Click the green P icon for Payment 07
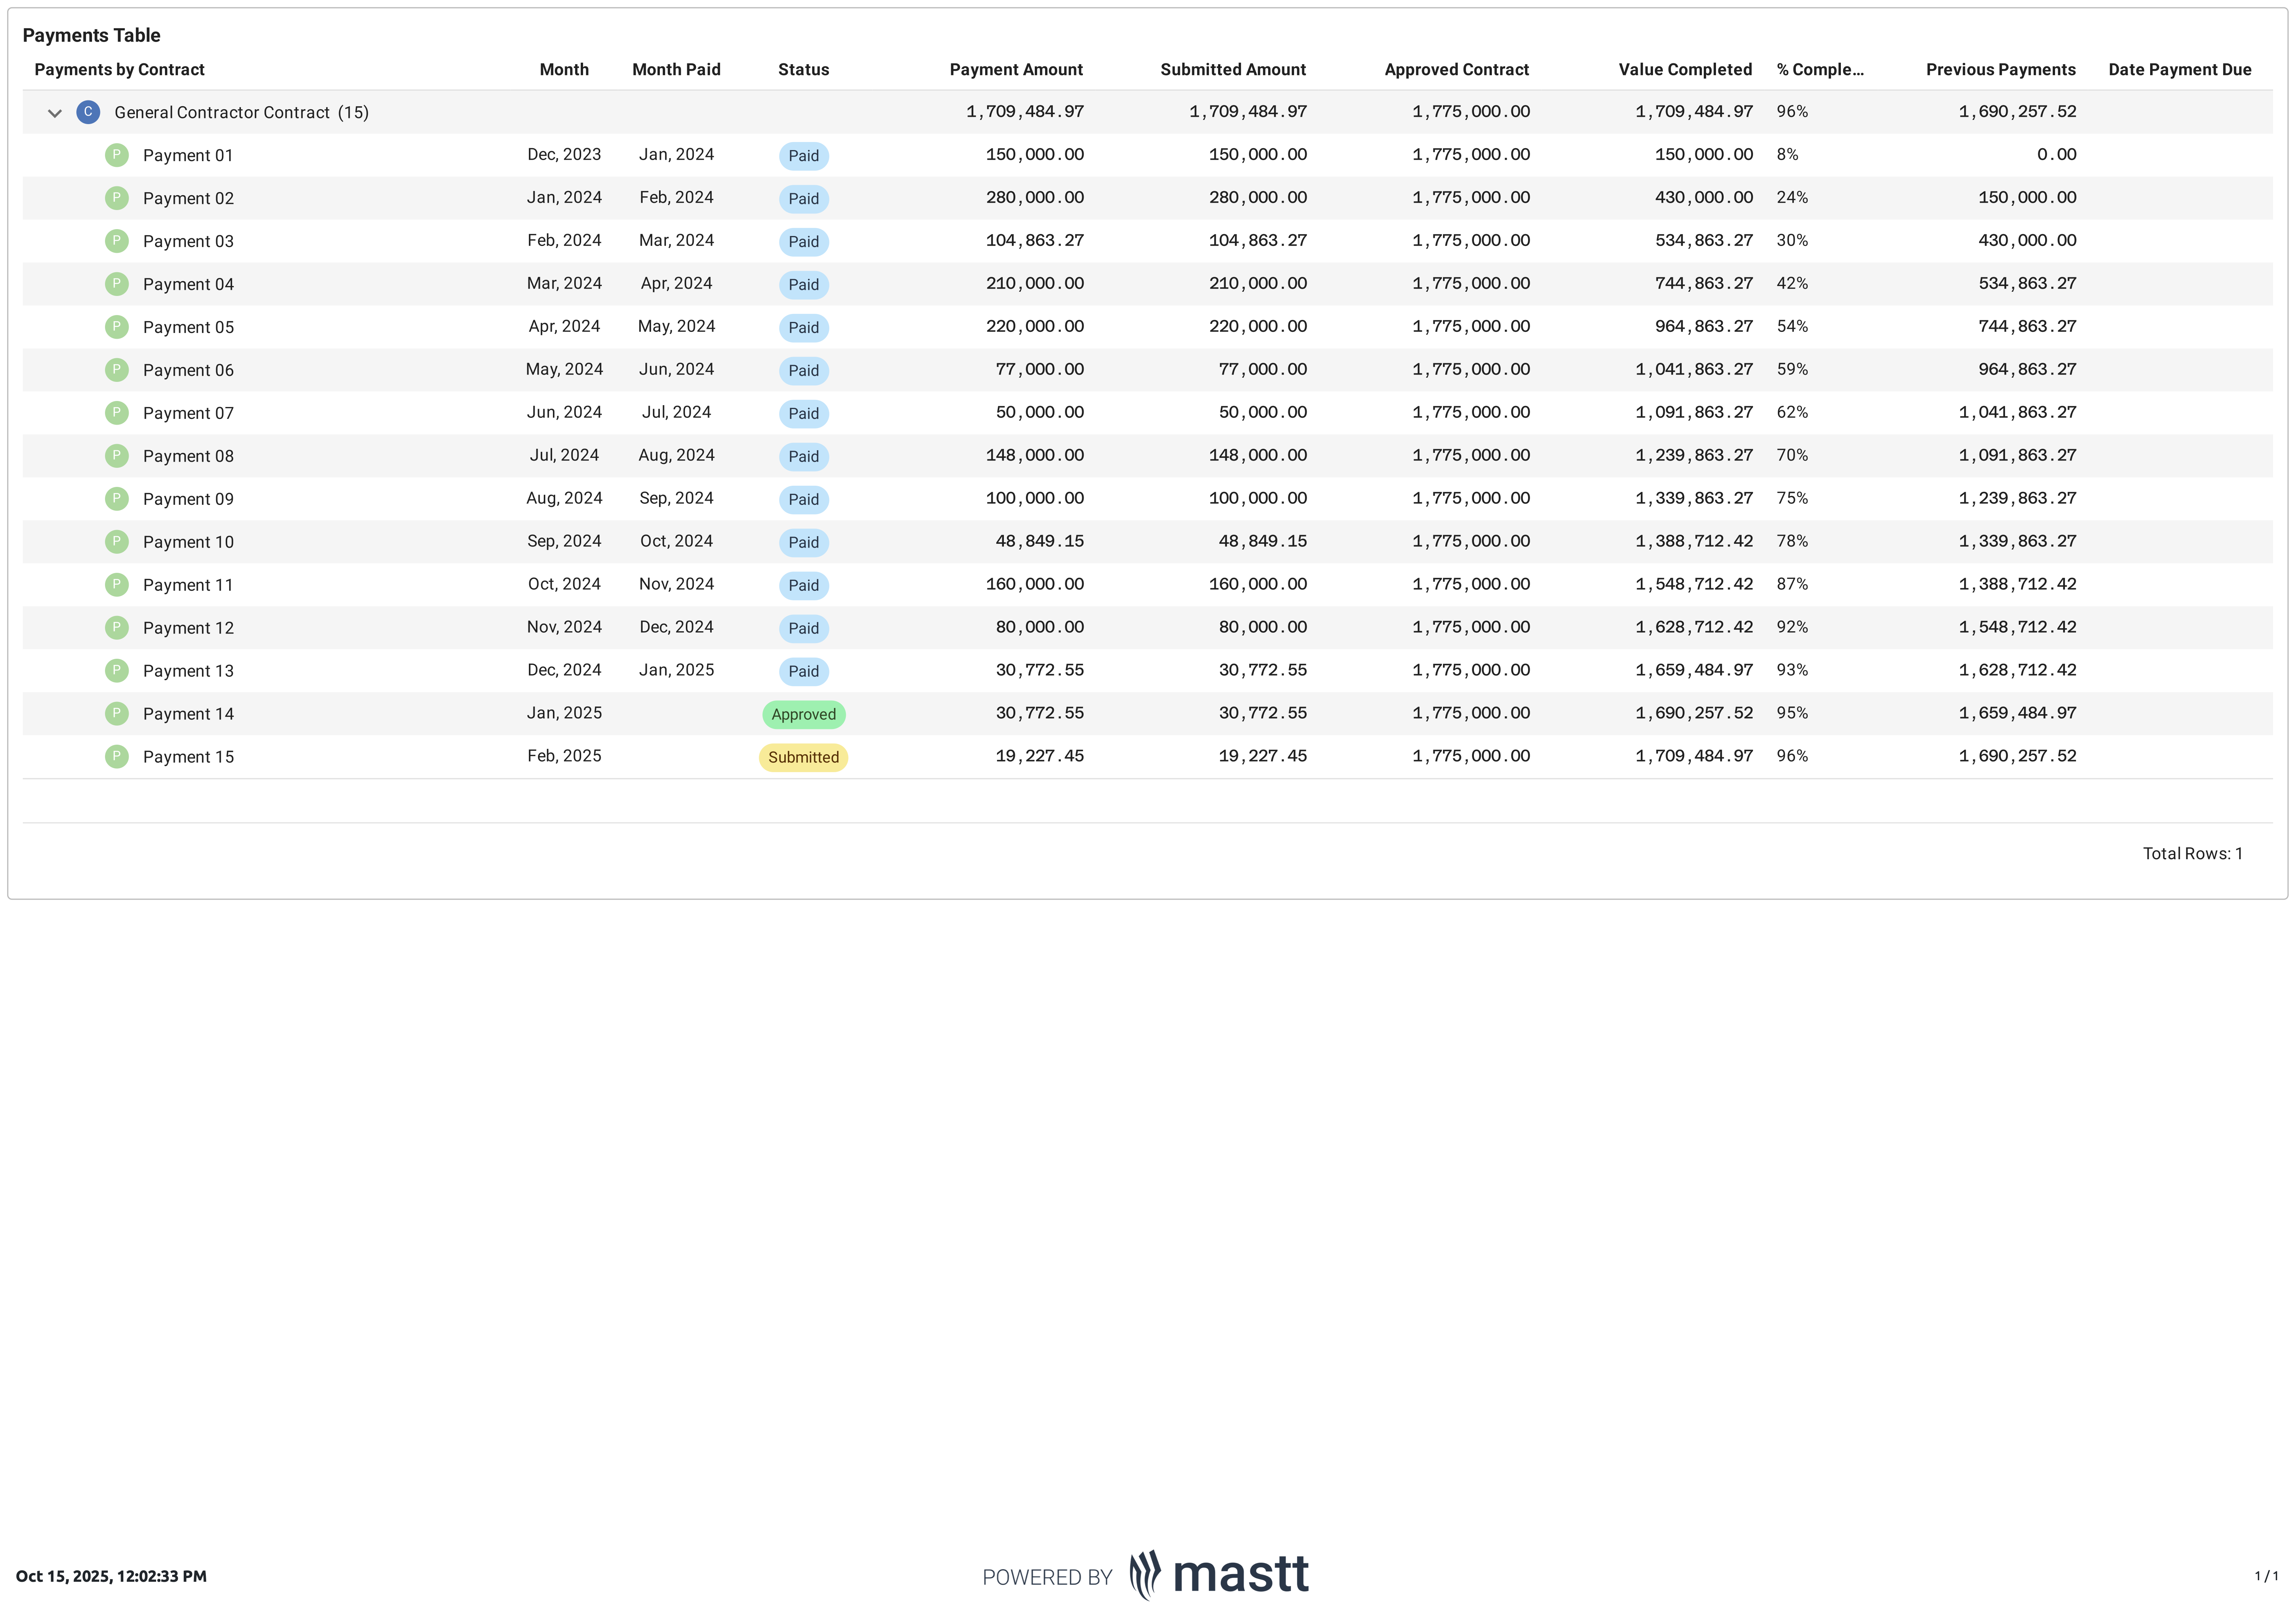This screenshot has width=2296, height=1623. pos(117,413)
